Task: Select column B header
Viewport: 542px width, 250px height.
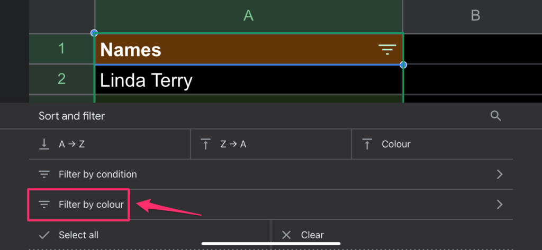Action: pos(473,16)
